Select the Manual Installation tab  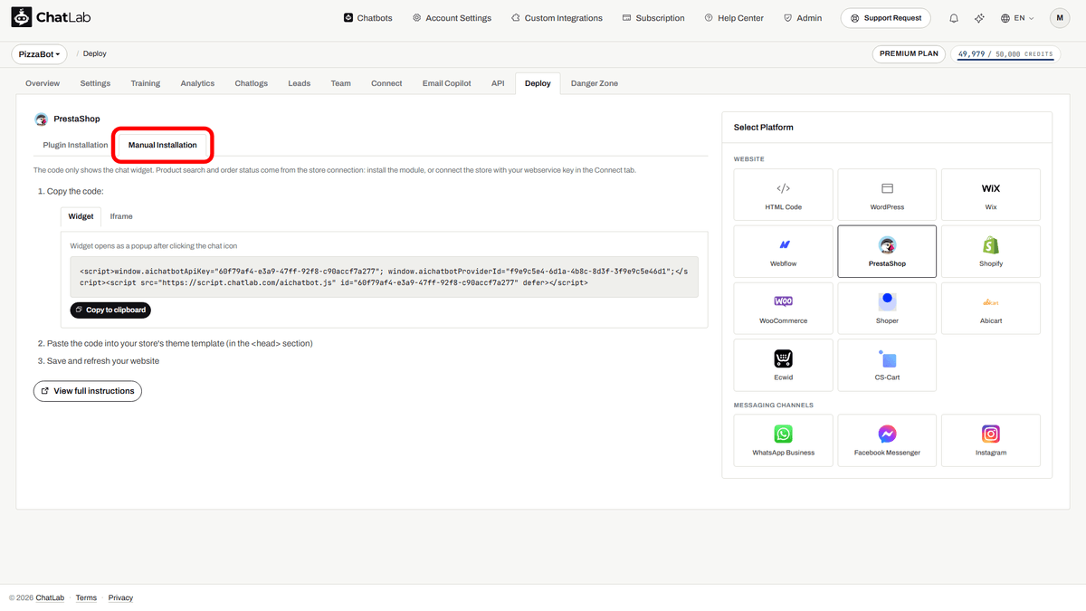pyautogui.click(x=163, y=145)
